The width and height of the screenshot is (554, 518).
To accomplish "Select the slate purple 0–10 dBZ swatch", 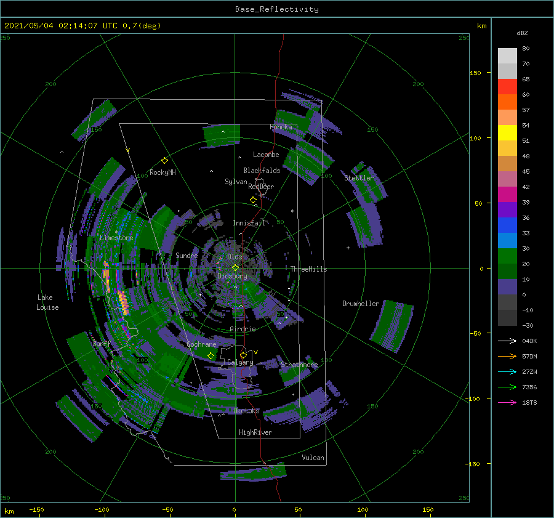I will pos(507,287).
